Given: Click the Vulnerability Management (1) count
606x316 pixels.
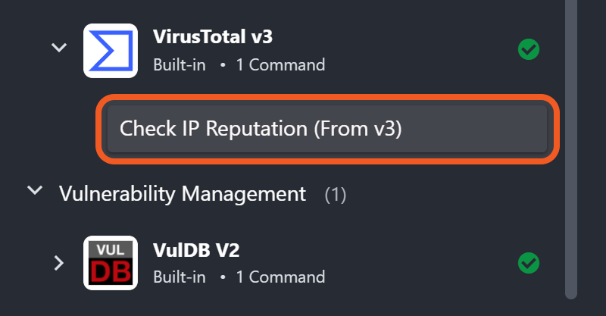Looking at the screenshot, I should 336,195.
